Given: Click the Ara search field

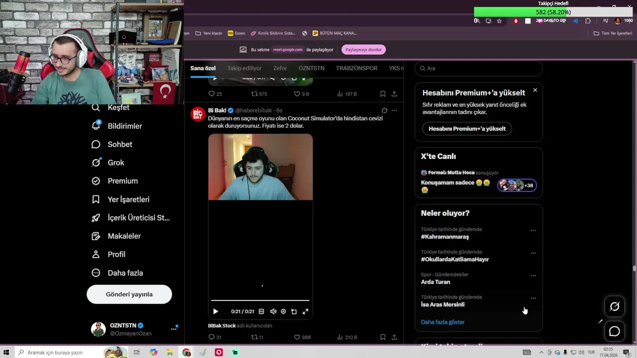Looking at the screenshot, I should tap(479, 68).
